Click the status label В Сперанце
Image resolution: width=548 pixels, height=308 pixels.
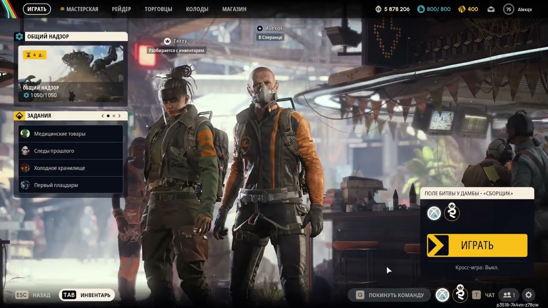pyautogui.click(x=271, y=37)
